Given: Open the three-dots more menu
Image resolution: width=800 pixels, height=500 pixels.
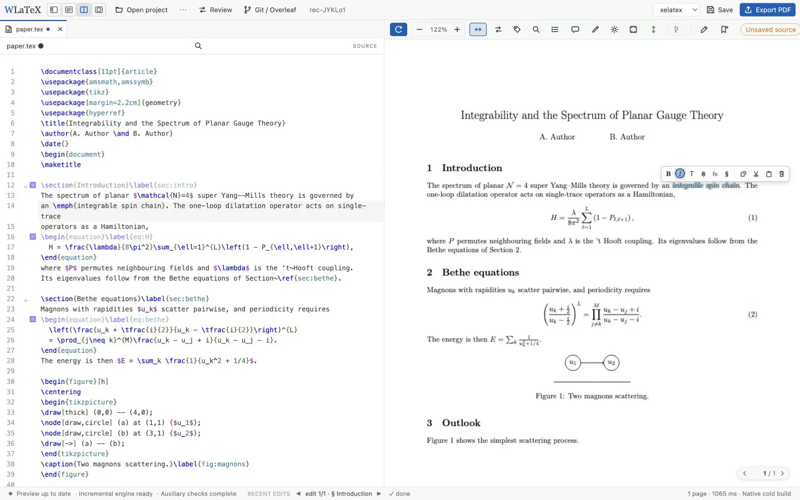Looking at the screenshot, I should tap(183, 9).
